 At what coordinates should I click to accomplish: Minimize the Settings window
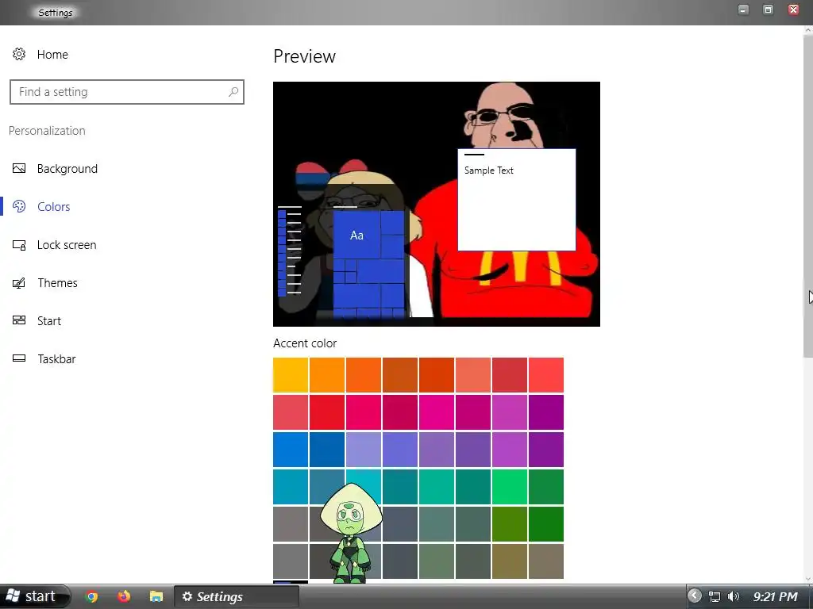743,10
